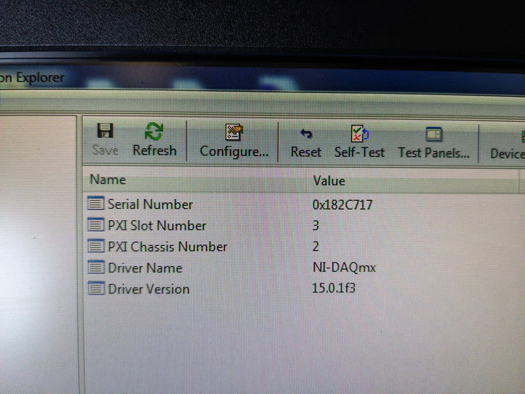The image size is (525, 394).
Task: Select the Driver Name row label
Action: (x=145, y=268)
